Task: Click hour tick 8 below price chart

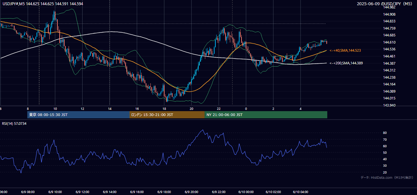Action: click(28, 109)
